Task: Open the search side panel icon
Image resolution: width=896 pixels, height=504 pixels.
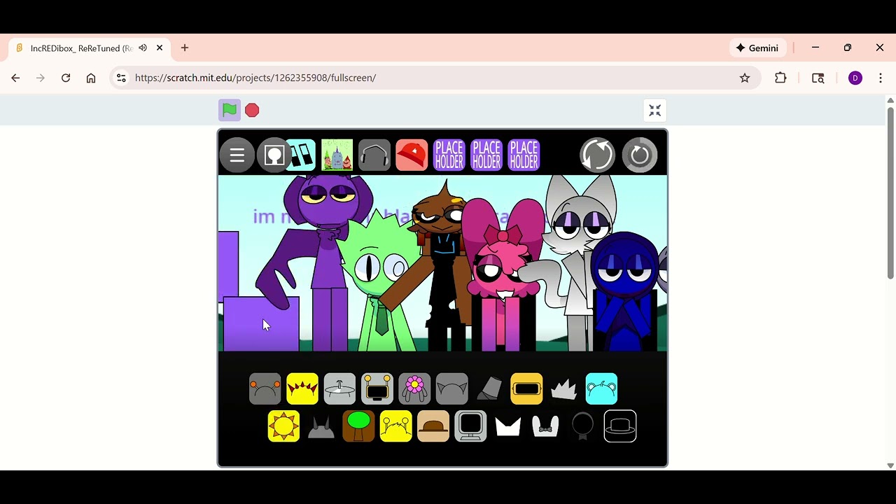Action: [x=818, y=78]
